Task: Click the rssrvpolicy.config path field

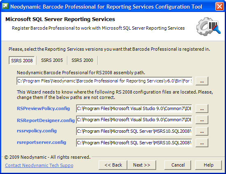Action: coord(134,131)
